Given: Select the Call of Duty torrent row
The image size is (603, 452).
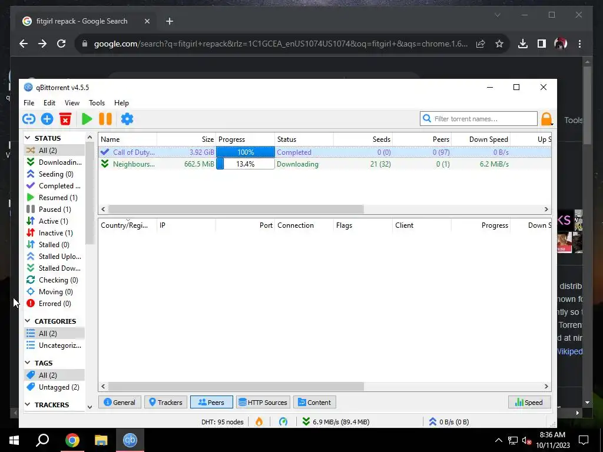Looking at the screenshot, I should pyautogui.click(x=324, y=152).
